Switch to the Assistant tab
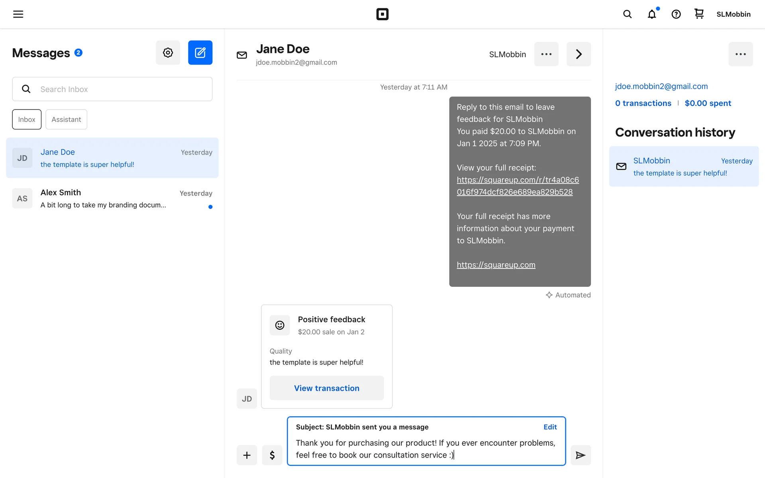 point(66,119)
